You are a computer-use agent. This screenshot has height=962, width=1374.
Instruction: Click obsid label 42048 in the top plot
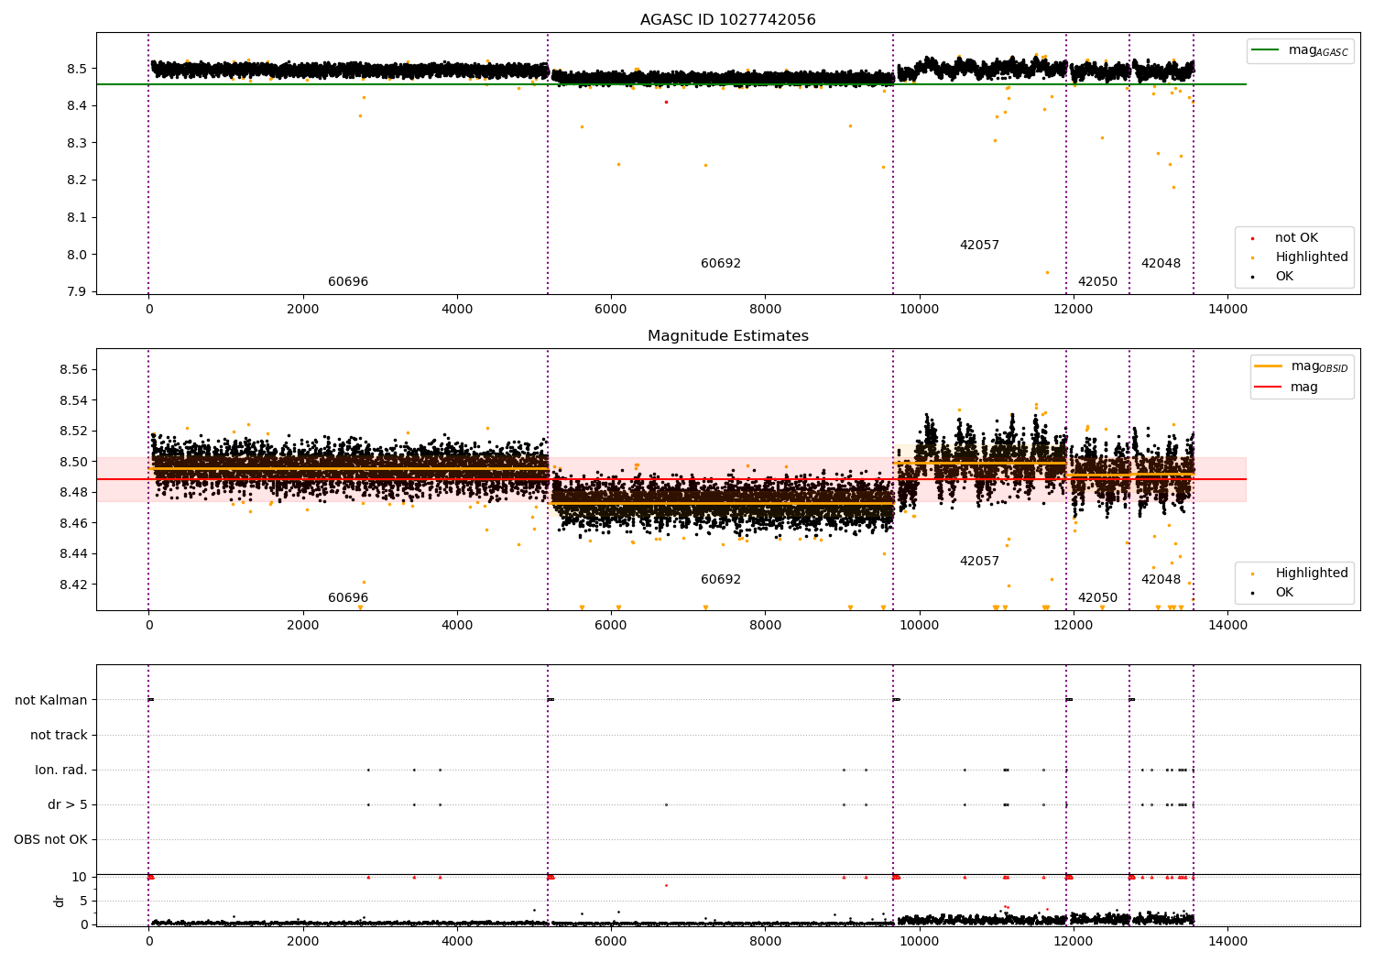(x=1161, y=264)
